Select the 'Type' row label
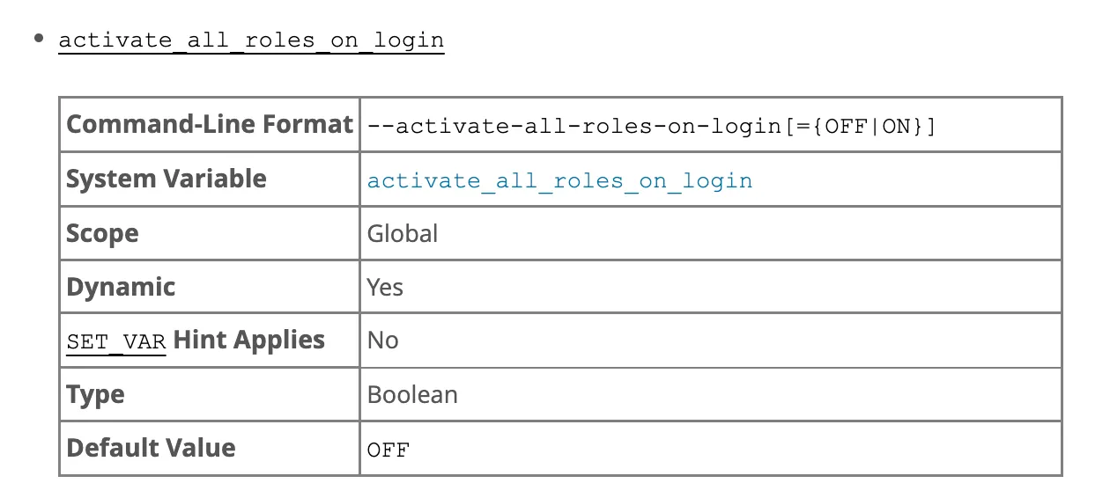Image resolution: width=1110 pixels, height=498 pixels. pyautogui.click(x=95, y=395)
